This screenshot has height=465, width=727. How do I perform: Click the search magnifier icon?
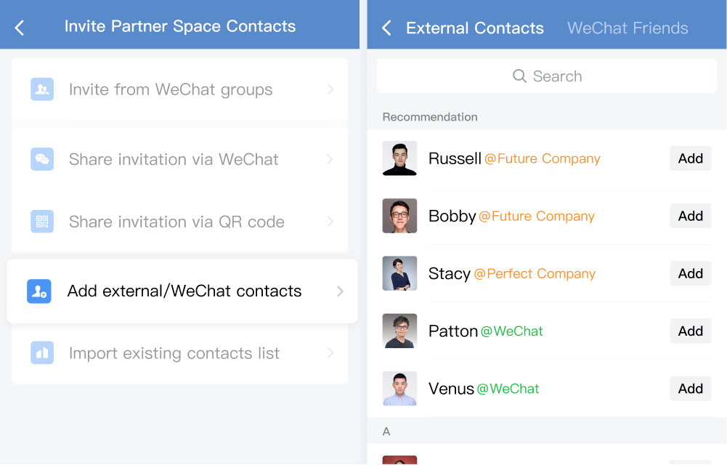[x=519, y=76]
